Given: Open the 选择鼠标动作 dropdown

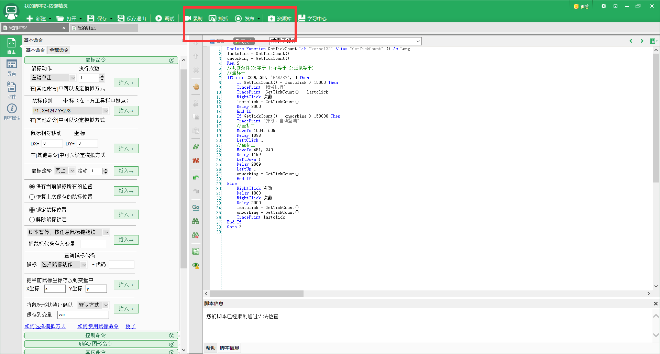Looking at the screenshot, I should coord(84,265).
